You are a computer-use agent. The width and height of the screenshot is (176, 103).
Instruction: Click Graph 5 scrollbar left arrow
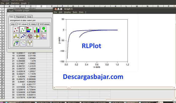[x=54, y=87]
